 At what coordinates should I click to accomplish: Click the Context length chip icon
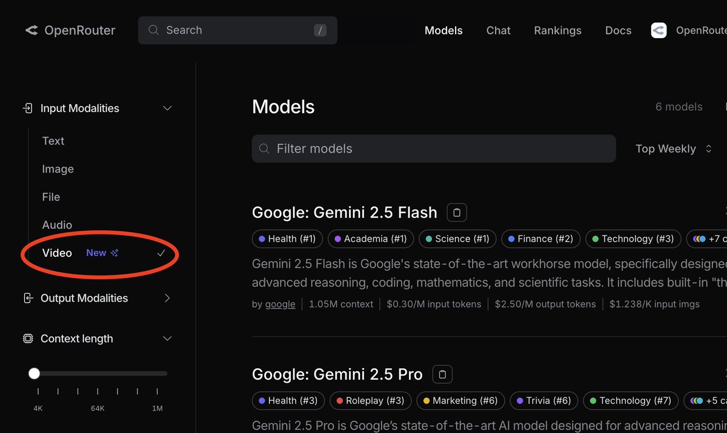point(27,339)
